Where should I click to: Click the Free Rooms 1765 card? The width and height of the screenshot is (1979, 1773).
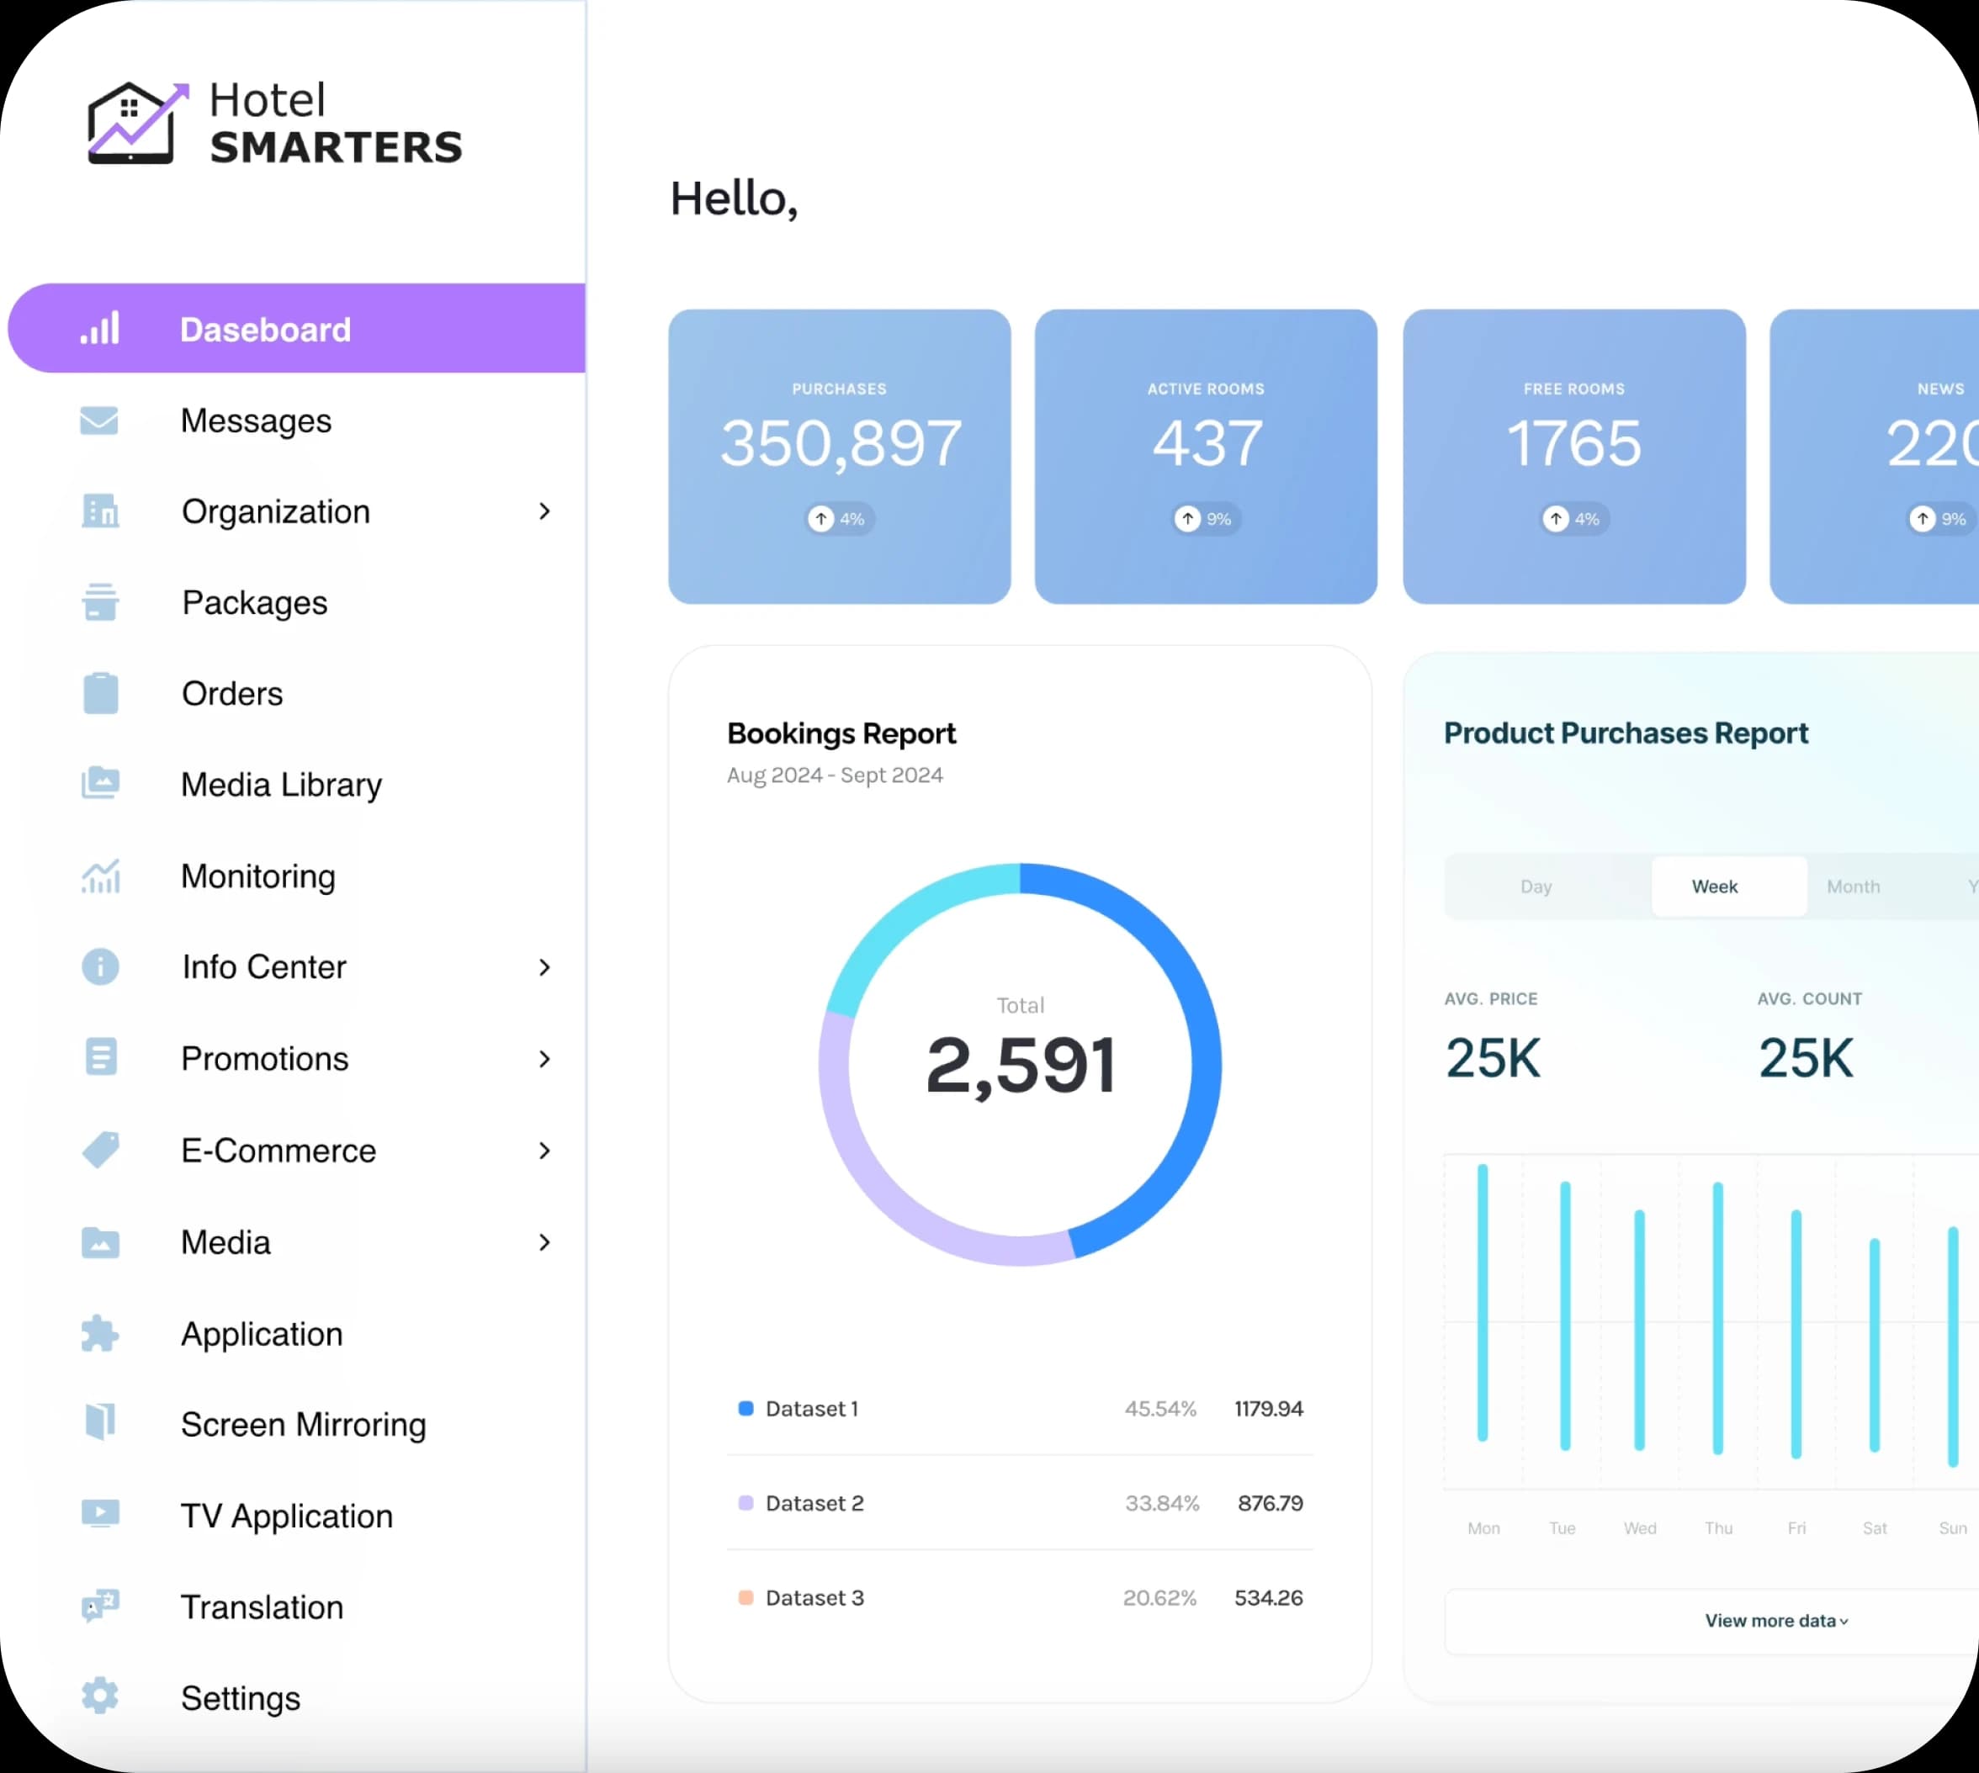1574,457
